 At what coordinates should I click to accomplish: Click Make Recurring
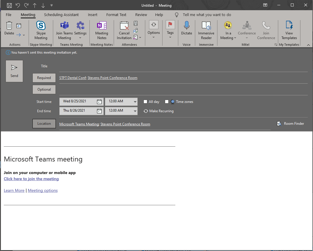(159, 111)
